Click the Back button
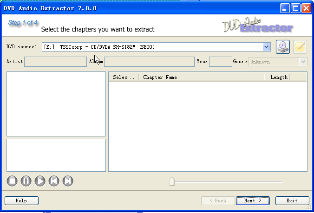314x213 pixels. click(x=218, y=200)
